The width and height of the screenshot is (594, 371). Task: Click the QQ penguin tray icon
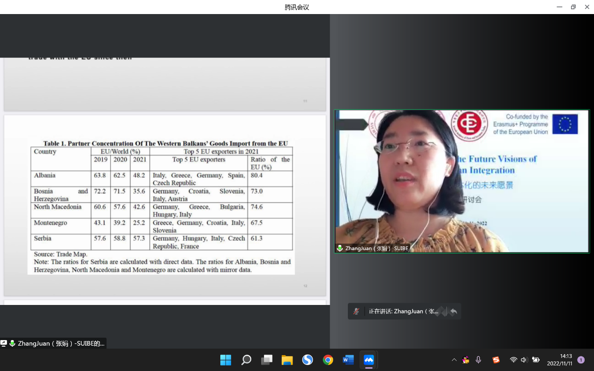point(466,360)
